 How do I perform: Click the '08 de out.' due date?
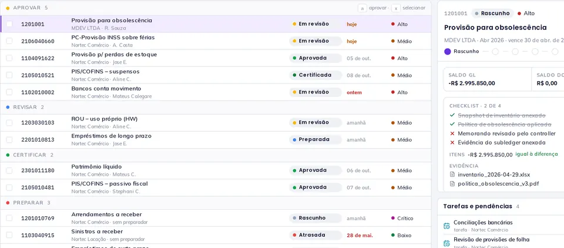tap(358, 75)
